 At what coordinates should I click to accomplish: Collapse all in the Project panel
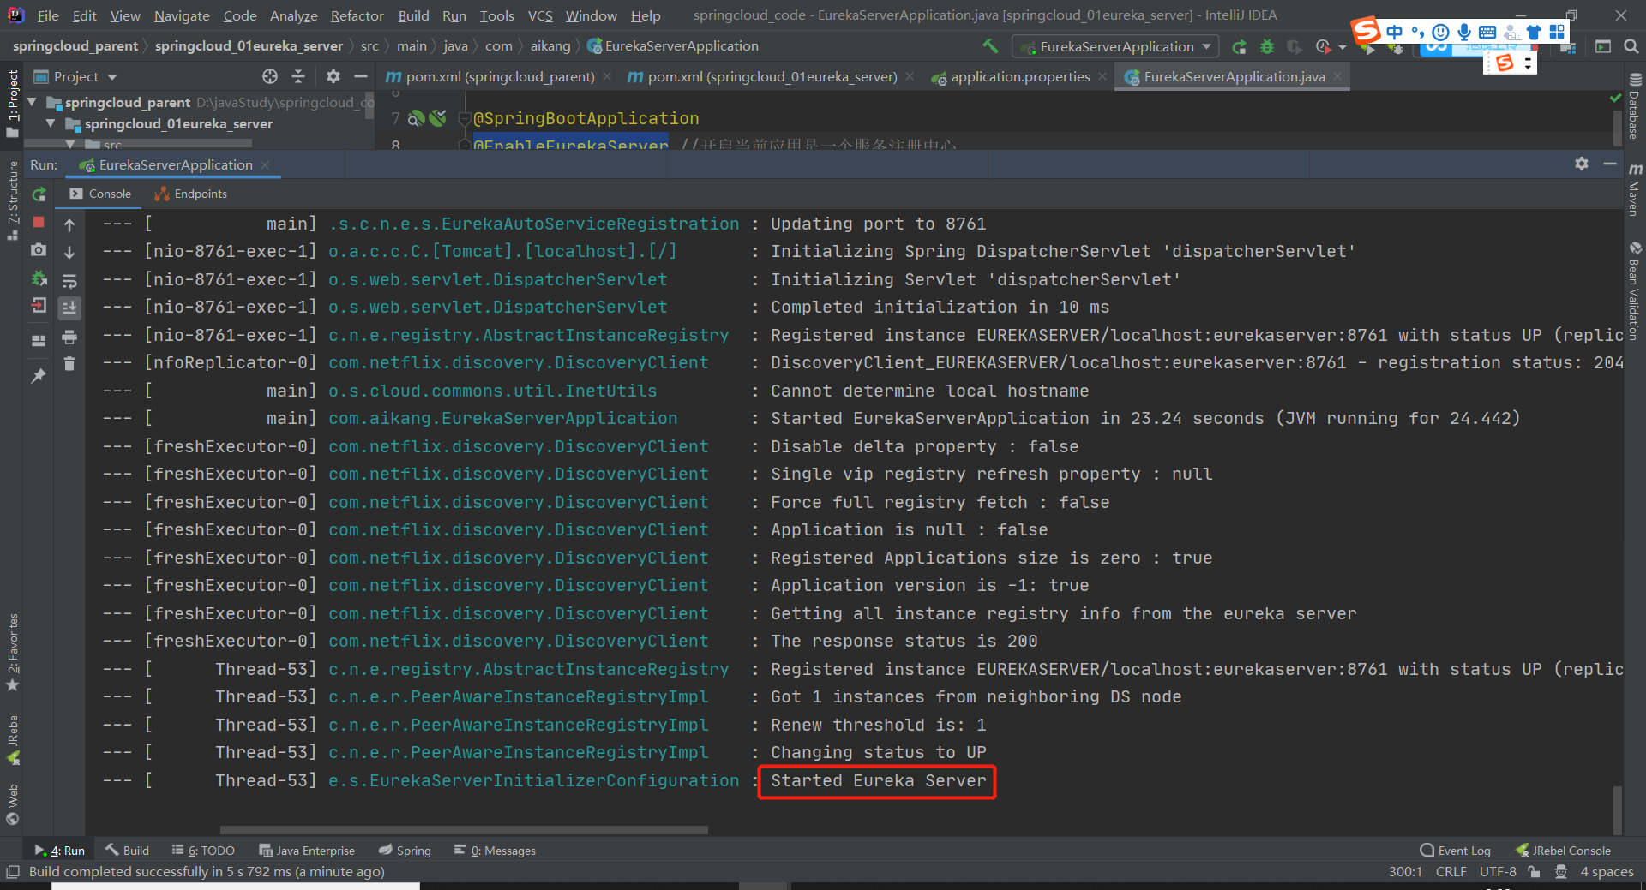click(x=298, y=76)
